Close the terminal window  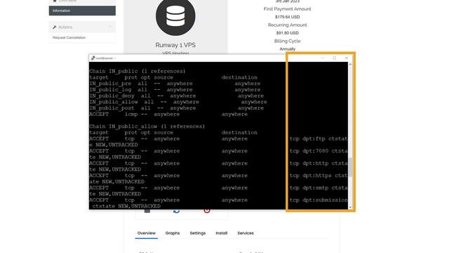point(347,58)
